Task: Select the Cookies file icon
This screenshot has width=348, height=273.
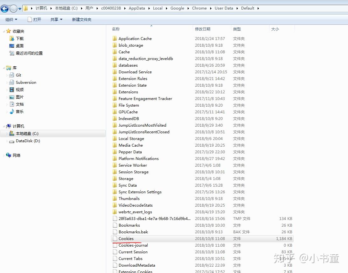Action: (115, 238)
